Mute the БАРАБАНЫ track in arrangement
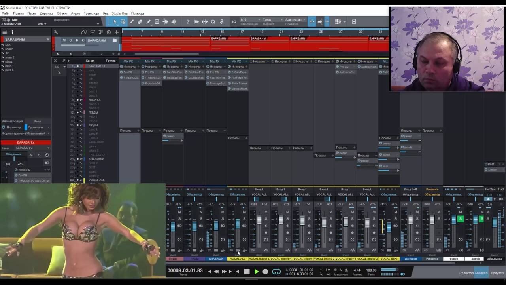The image size is (506, 285). [64, 40]
